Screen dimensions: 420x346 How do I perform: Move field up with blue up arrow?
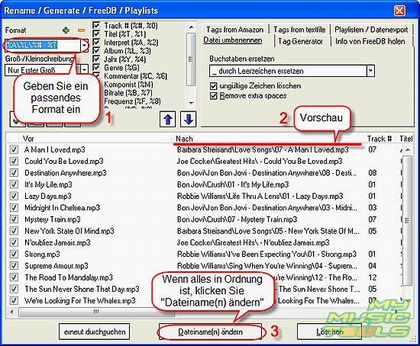(x=168, y=119)
